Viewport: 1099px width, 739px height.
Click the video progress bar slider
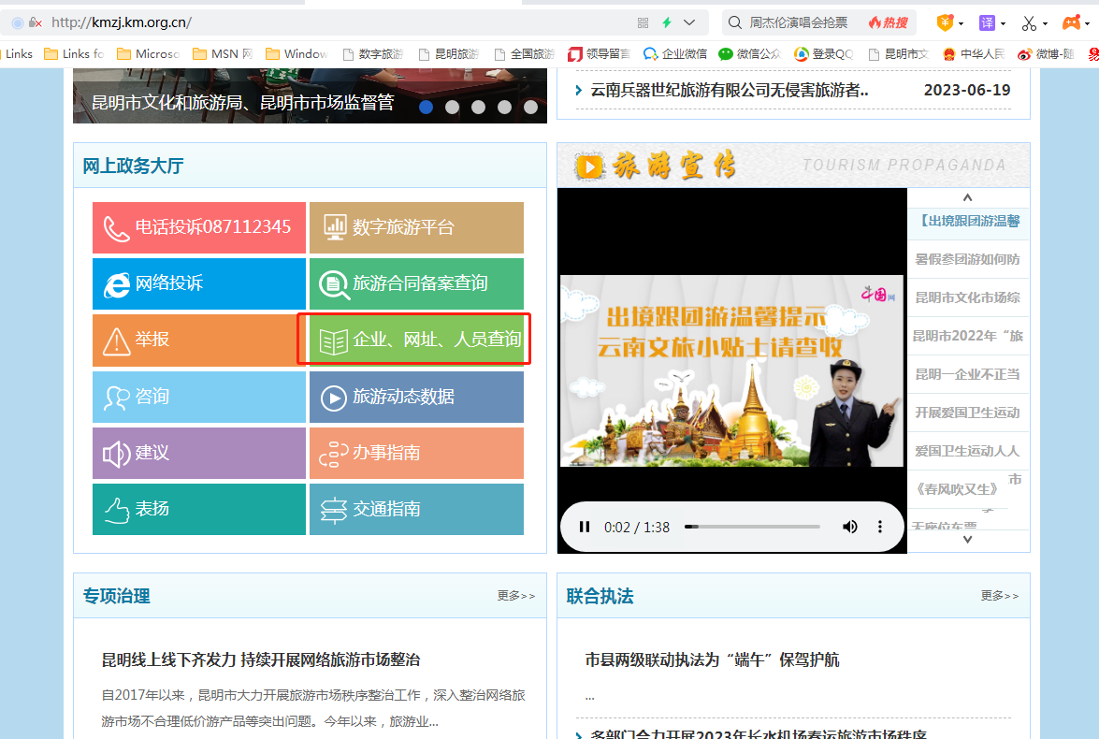(x=752, y=527)
